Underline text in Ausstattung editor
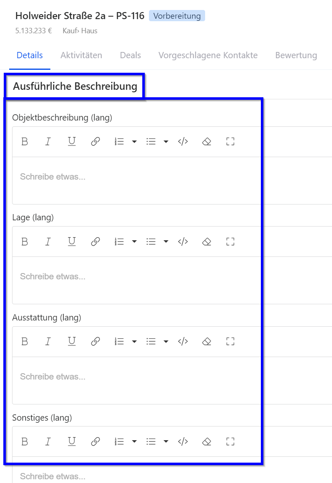The width and height of the screenshot is (332, 483). (72, 341)
